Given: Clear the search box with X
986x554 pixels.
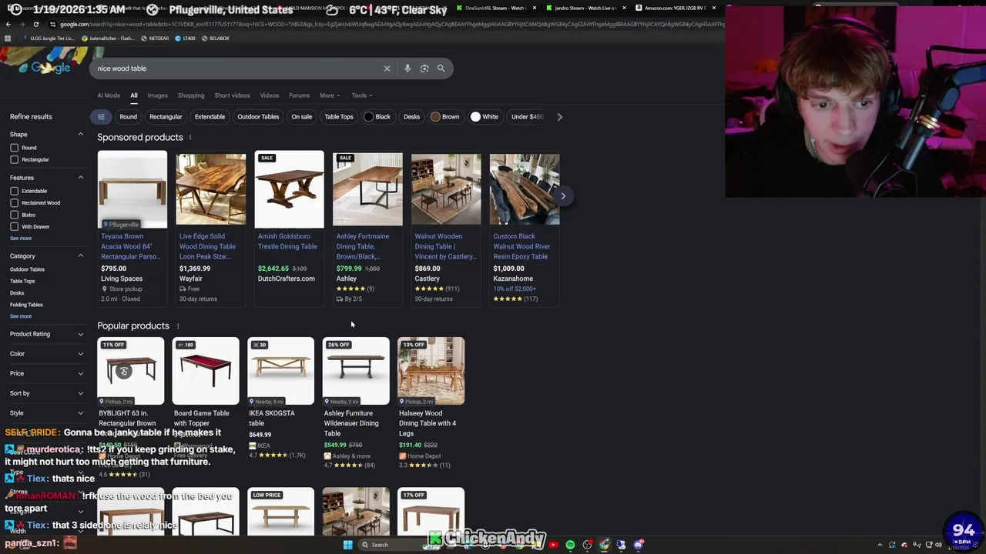Looking at the screenshot, I should pos(387,68).
